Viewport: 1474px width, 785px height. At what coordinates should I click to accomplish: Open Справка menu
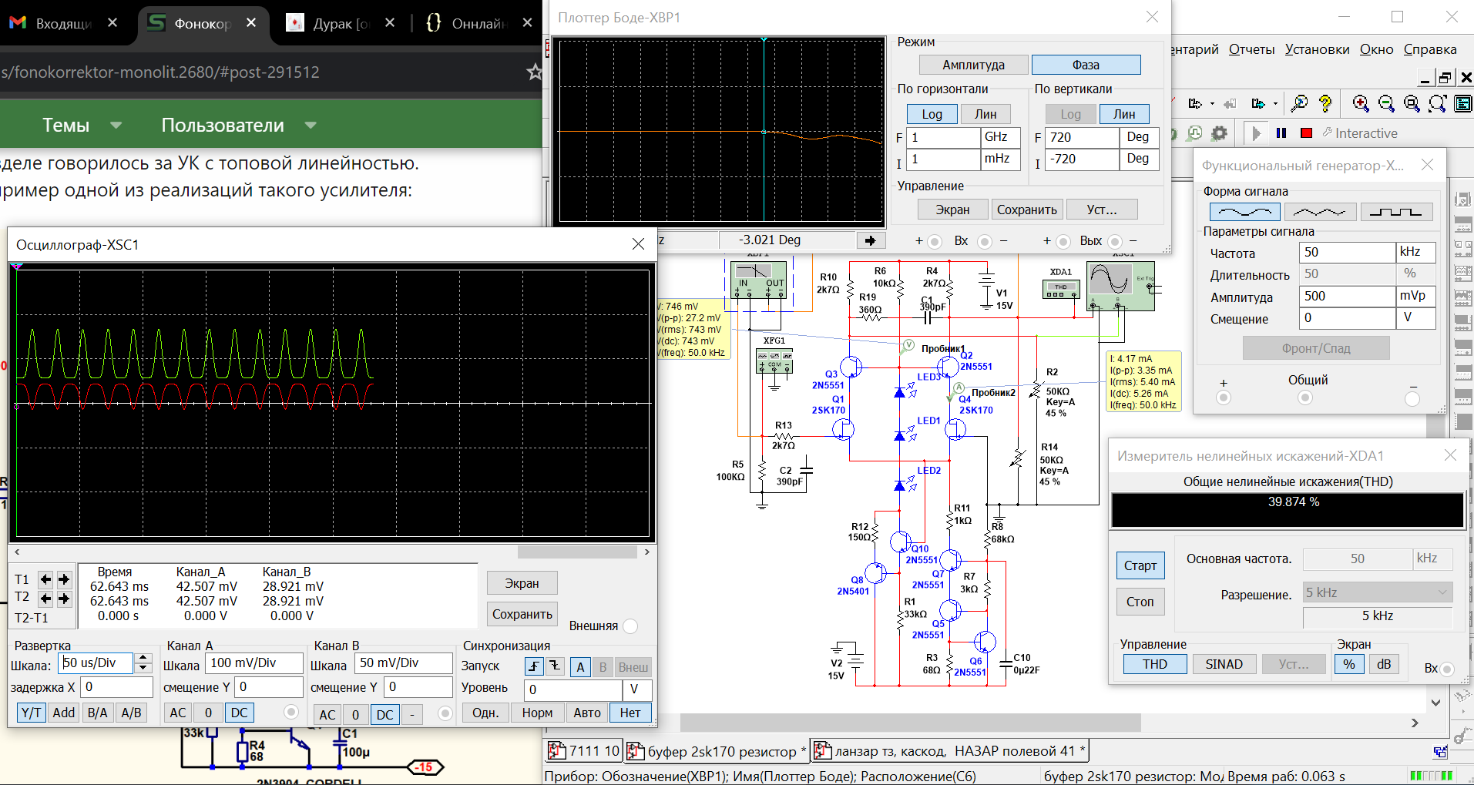(1430, 49)
